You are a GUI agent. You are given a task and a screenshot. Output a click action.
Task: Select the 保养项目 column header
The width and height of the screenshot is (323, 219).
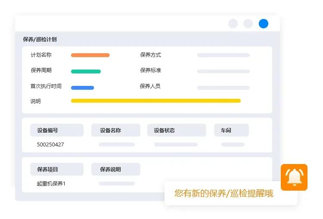click(57, 169)
